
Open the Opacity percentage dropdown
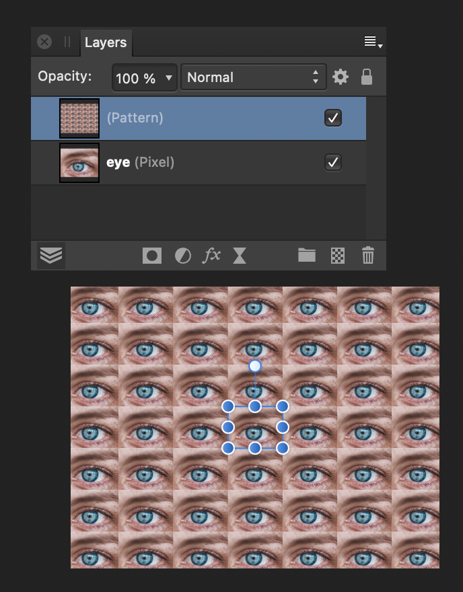(x=144, y=77)
